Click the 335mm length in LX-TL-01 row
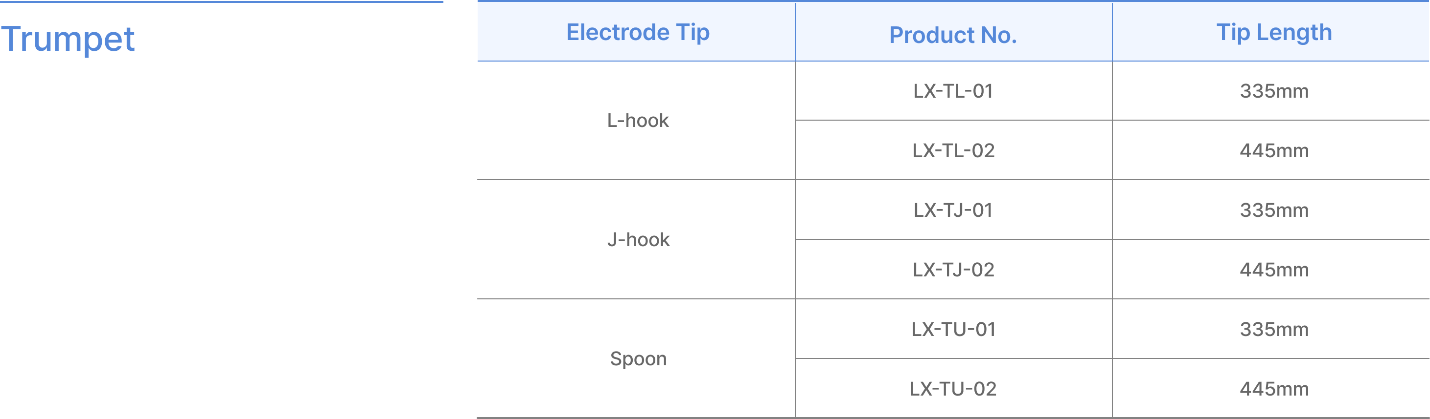The width and height of the screenshot is (1430, 419). point(1274,91)
